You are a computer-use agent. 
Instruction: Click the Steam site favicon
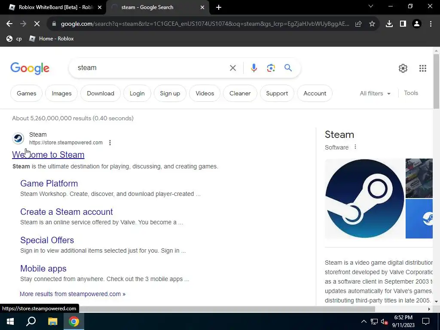18,138
